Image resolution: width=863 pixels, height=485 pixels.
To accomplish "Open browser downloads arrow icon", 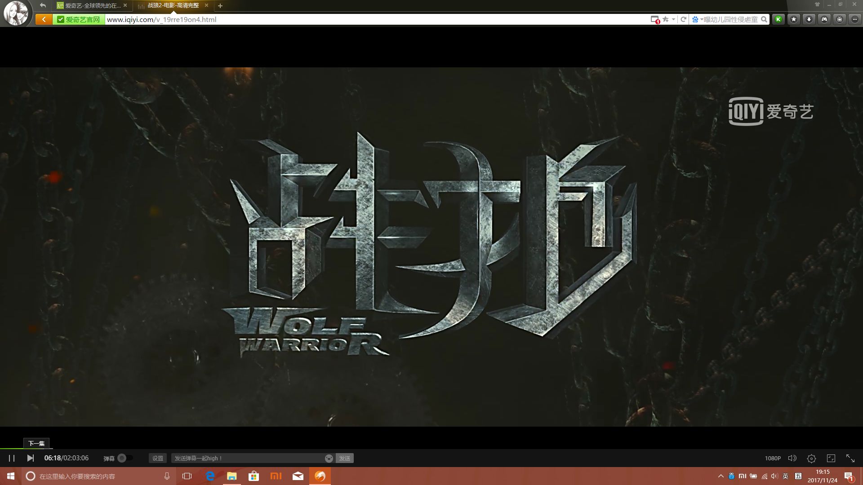I will point(809,19).
